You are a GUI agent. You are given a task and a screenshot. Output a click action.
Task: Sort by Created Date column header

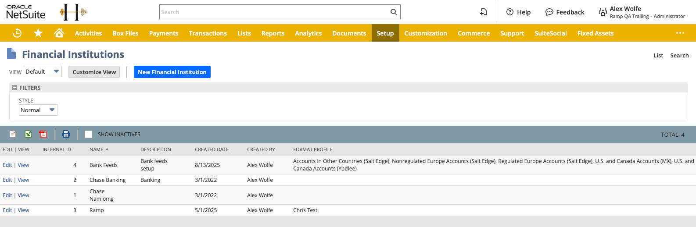click(x=212, y=149)
